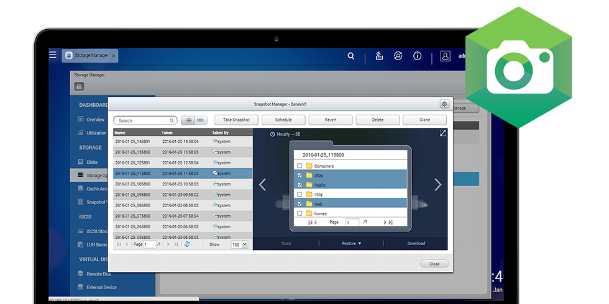609x304 pixels.
Task: Go to previous page of snapshot list
Action: (x=127, y=244)
